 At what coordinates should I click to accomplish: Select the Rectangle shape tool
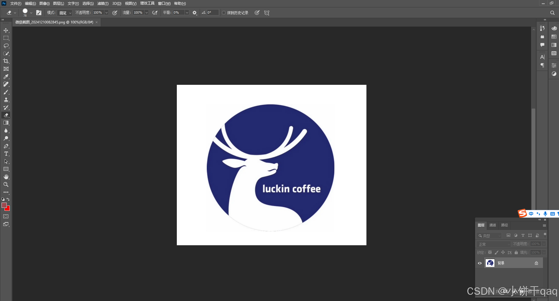(x=6, y=169)
